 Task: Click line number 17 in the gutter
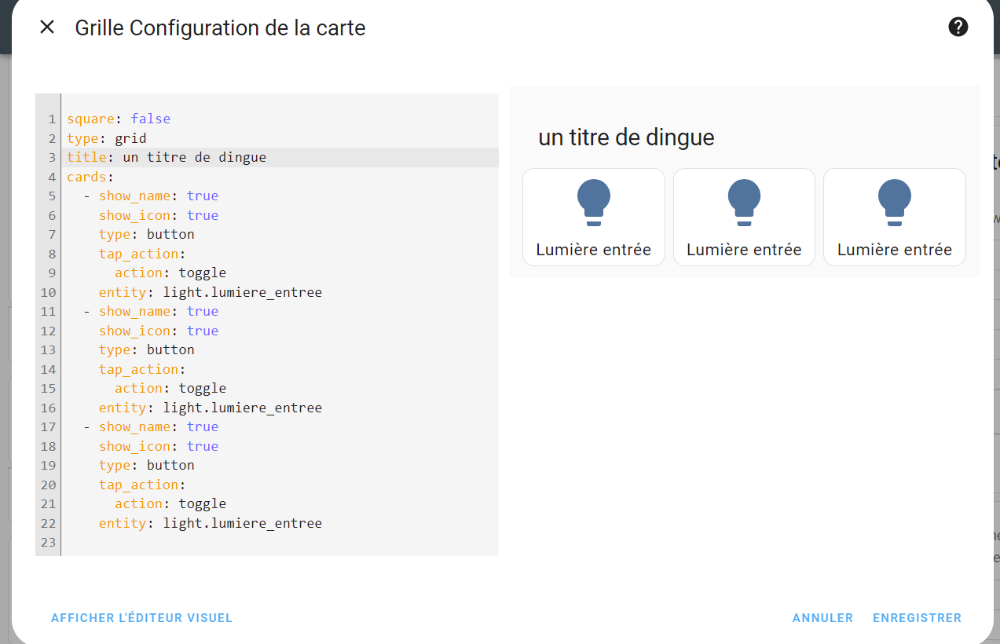(x=49, y=427)
